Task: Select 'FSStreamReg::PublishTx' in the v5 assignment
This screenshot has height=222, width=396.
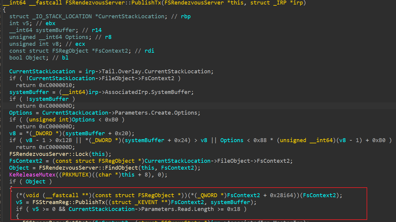Action: 69,202
